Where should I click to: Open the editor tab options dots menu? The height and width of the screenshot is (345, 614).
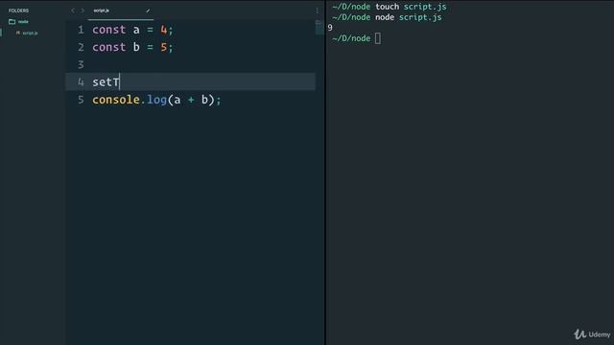click(x=317, y=11)
